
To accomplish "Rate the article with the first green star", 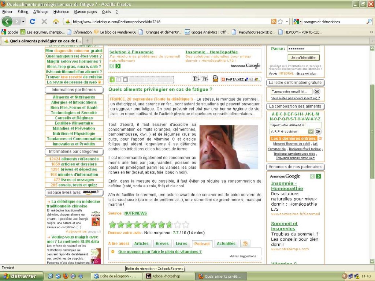I will tap(112, 225).
